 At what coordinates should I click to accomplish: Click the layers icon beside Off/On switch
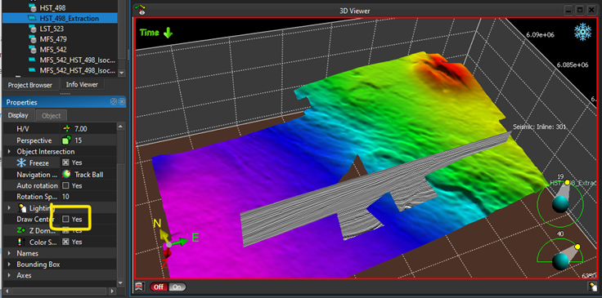(x=141, y=287)
